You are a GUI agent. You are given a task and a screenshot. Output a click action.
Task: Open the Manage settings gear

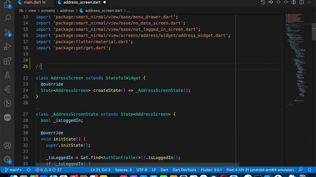point(7,159)
